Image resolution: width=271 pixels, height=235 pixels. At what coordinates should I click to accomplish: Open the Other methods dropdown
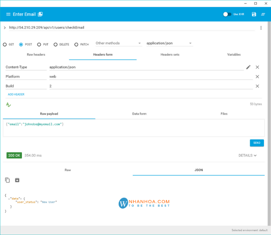pyautogui.click(x=118, y=43)
